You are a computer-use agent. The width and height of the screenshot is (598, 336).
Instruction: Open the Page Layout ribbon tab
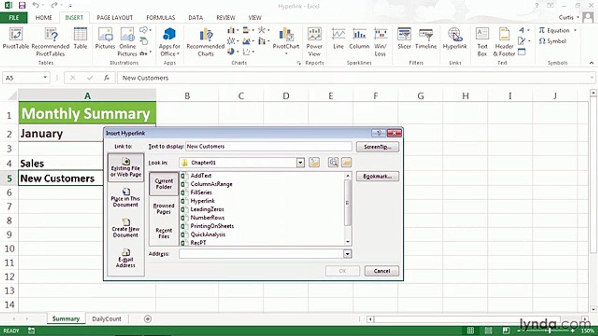click(115, 18)
